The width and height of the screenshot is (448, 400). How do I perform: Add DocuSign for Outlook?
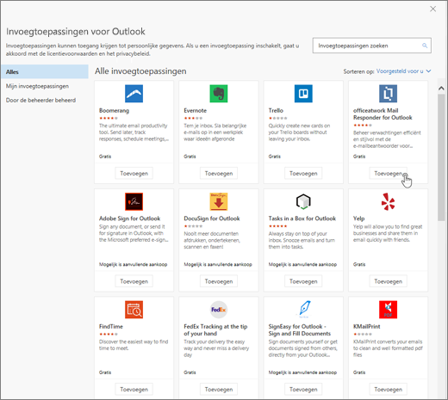click(219, 281)
